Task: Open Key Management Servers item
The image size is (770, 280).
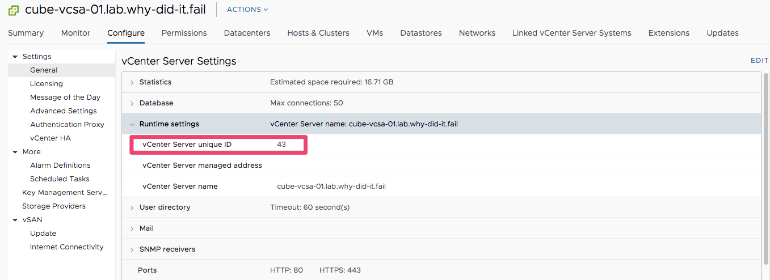Action: (64, 193)
